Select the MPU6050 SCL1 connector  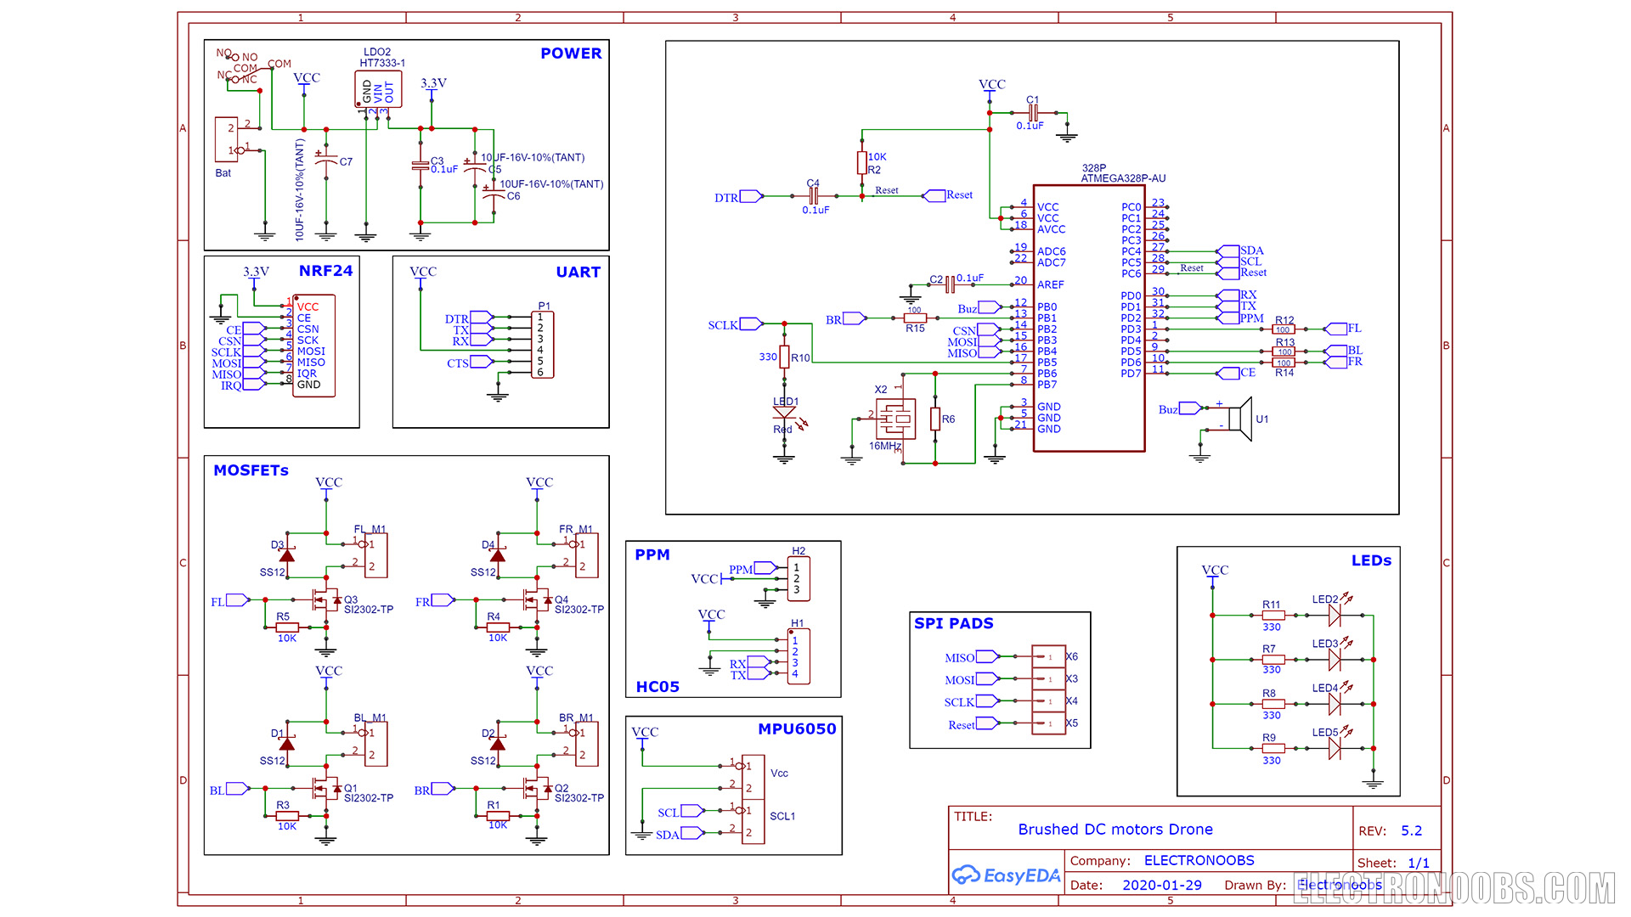(753, 821)
